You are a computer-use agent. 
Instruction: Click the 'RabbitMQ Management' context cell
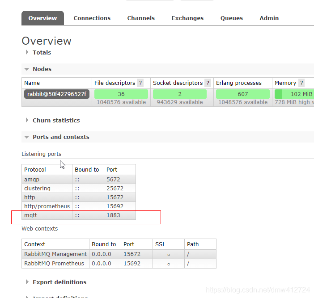pos(55,254)
